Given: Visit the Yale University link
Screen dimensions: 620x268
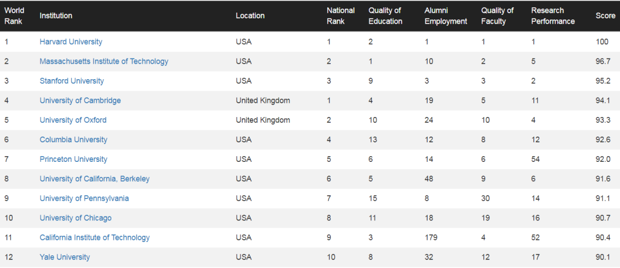Looking at the screenshot, I should click(65, 257).
